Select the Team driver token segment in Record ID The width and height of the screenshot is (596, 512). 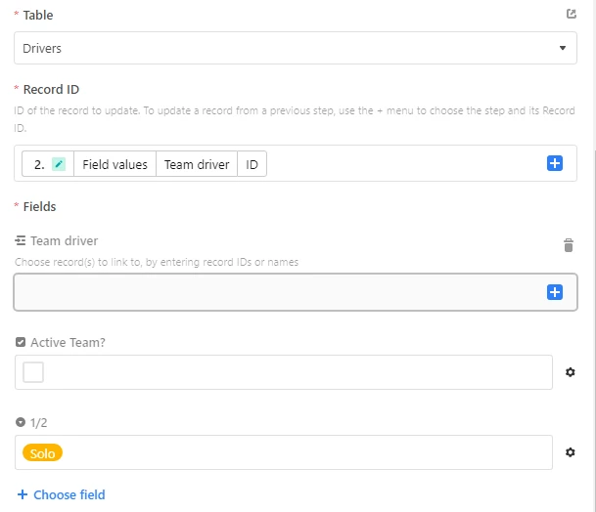tap(197, 164)
